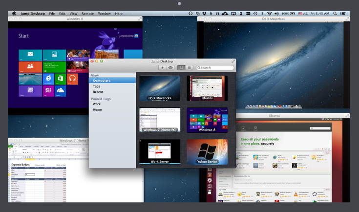The width and height of the screenshot is (359, 212).
Task: Click the jumpdesktop user account in Windows 8
Action: 128,36
